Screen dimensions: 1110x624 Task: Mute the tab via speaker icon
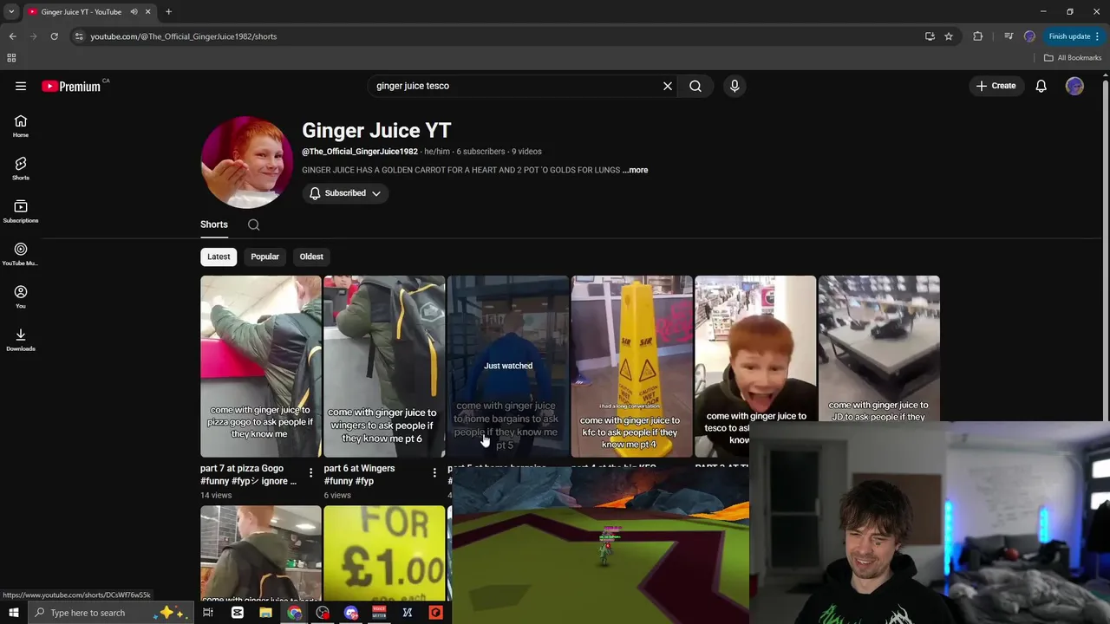click(x=134, y=12)
